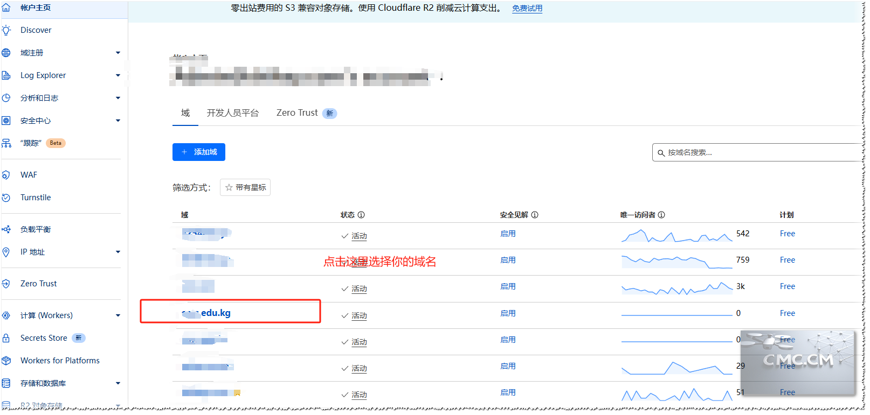Click the unique visitors info icon
This screenshot has height=415, width=870.
(x=661, y=215)
